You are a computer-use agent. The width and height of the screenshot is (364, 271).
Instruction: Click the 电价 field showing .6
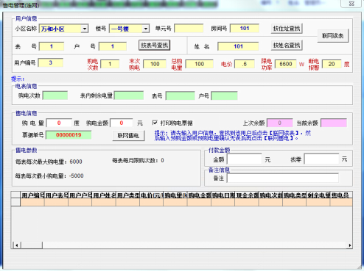click(244, 64)
